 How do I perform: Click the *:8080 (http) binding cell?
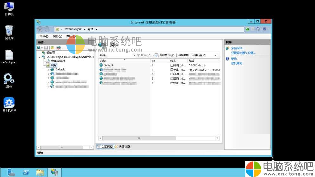(x=197, y=65)
